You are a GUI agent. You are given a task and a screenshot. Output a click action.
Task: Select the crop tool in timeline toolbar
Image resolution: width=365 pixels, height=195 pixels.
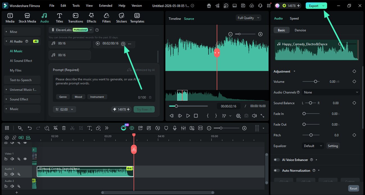(81, 128)
